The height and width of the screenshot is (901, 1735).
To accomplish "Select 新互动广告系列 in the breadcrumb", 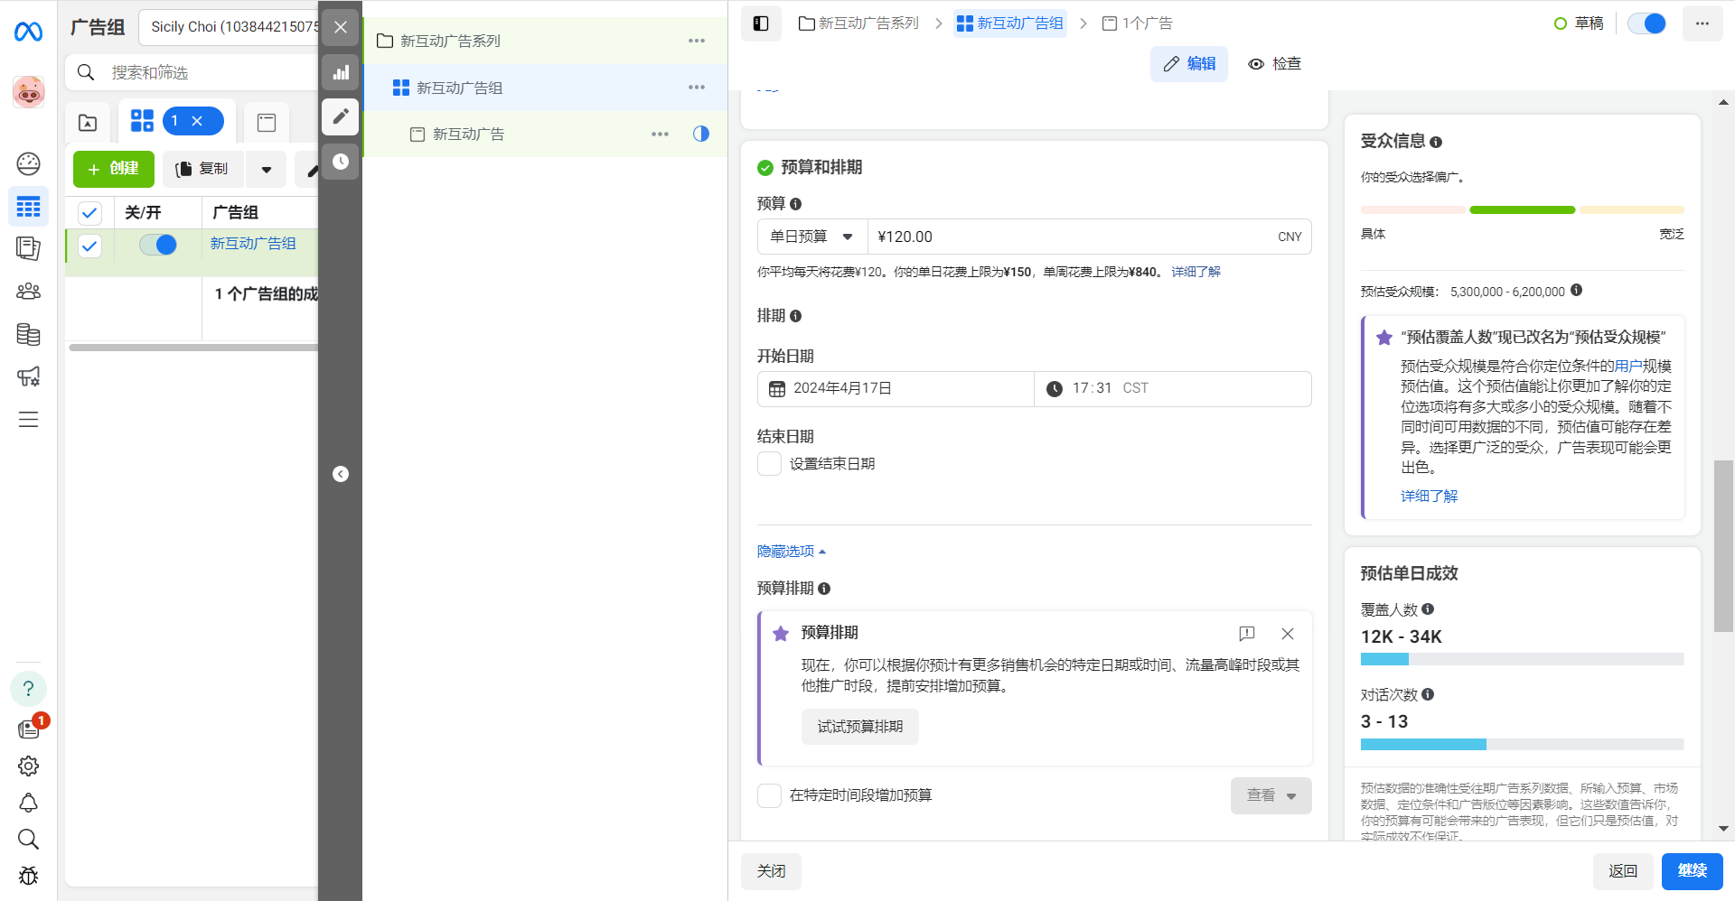I will (x=858, y=23).
